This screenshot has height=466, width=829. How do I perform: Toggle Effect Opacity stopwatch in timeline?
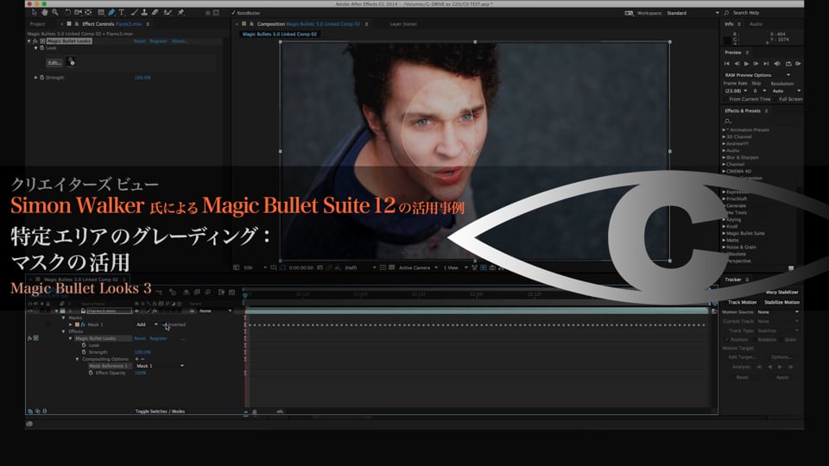(91, 373)
